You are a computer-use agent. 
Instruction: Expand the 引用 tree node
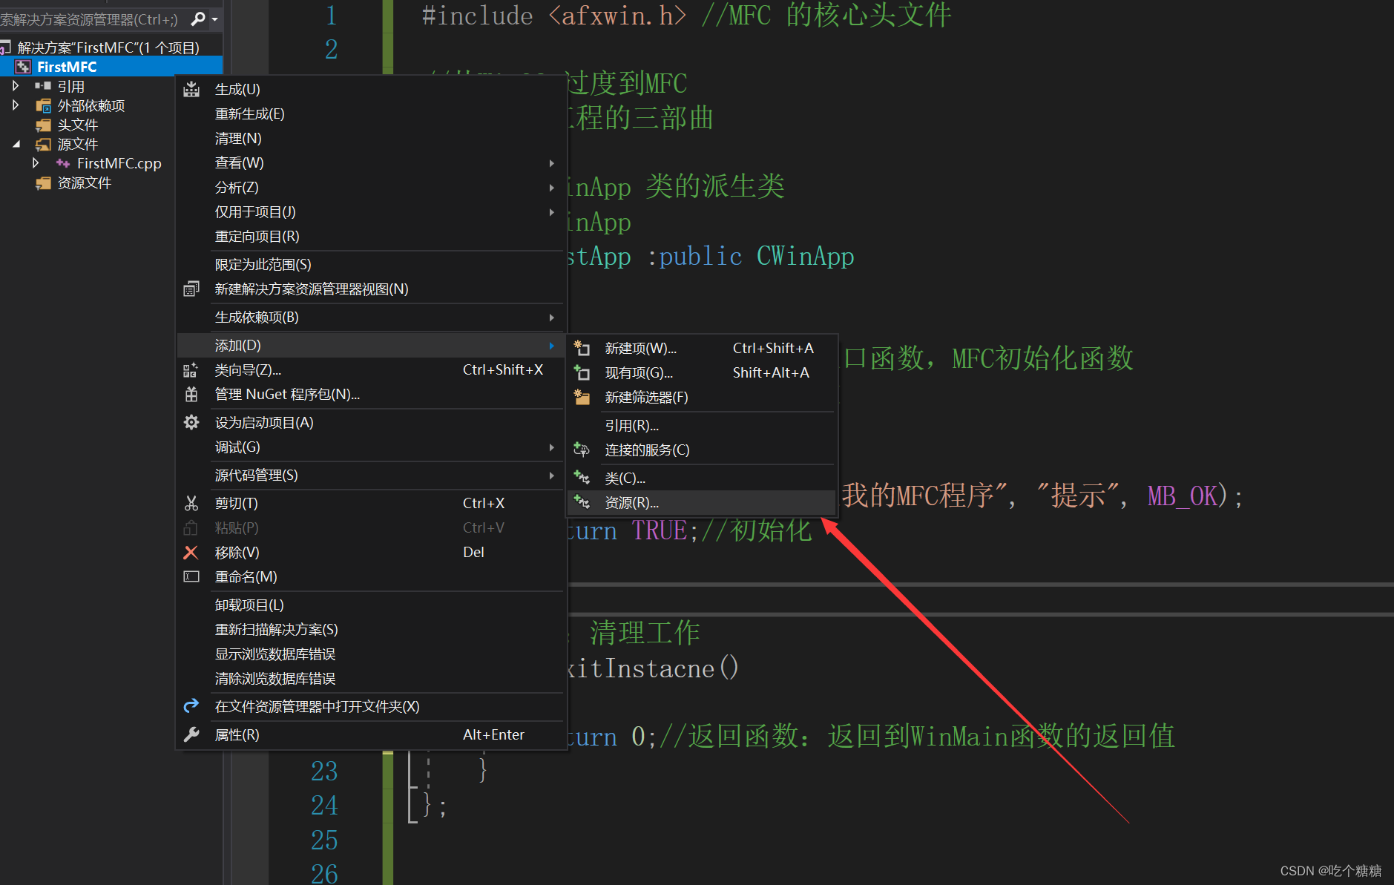16,85
